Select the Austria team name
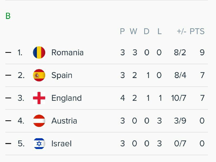This screenshot has width=216, height=162. (x=64, y=121)
